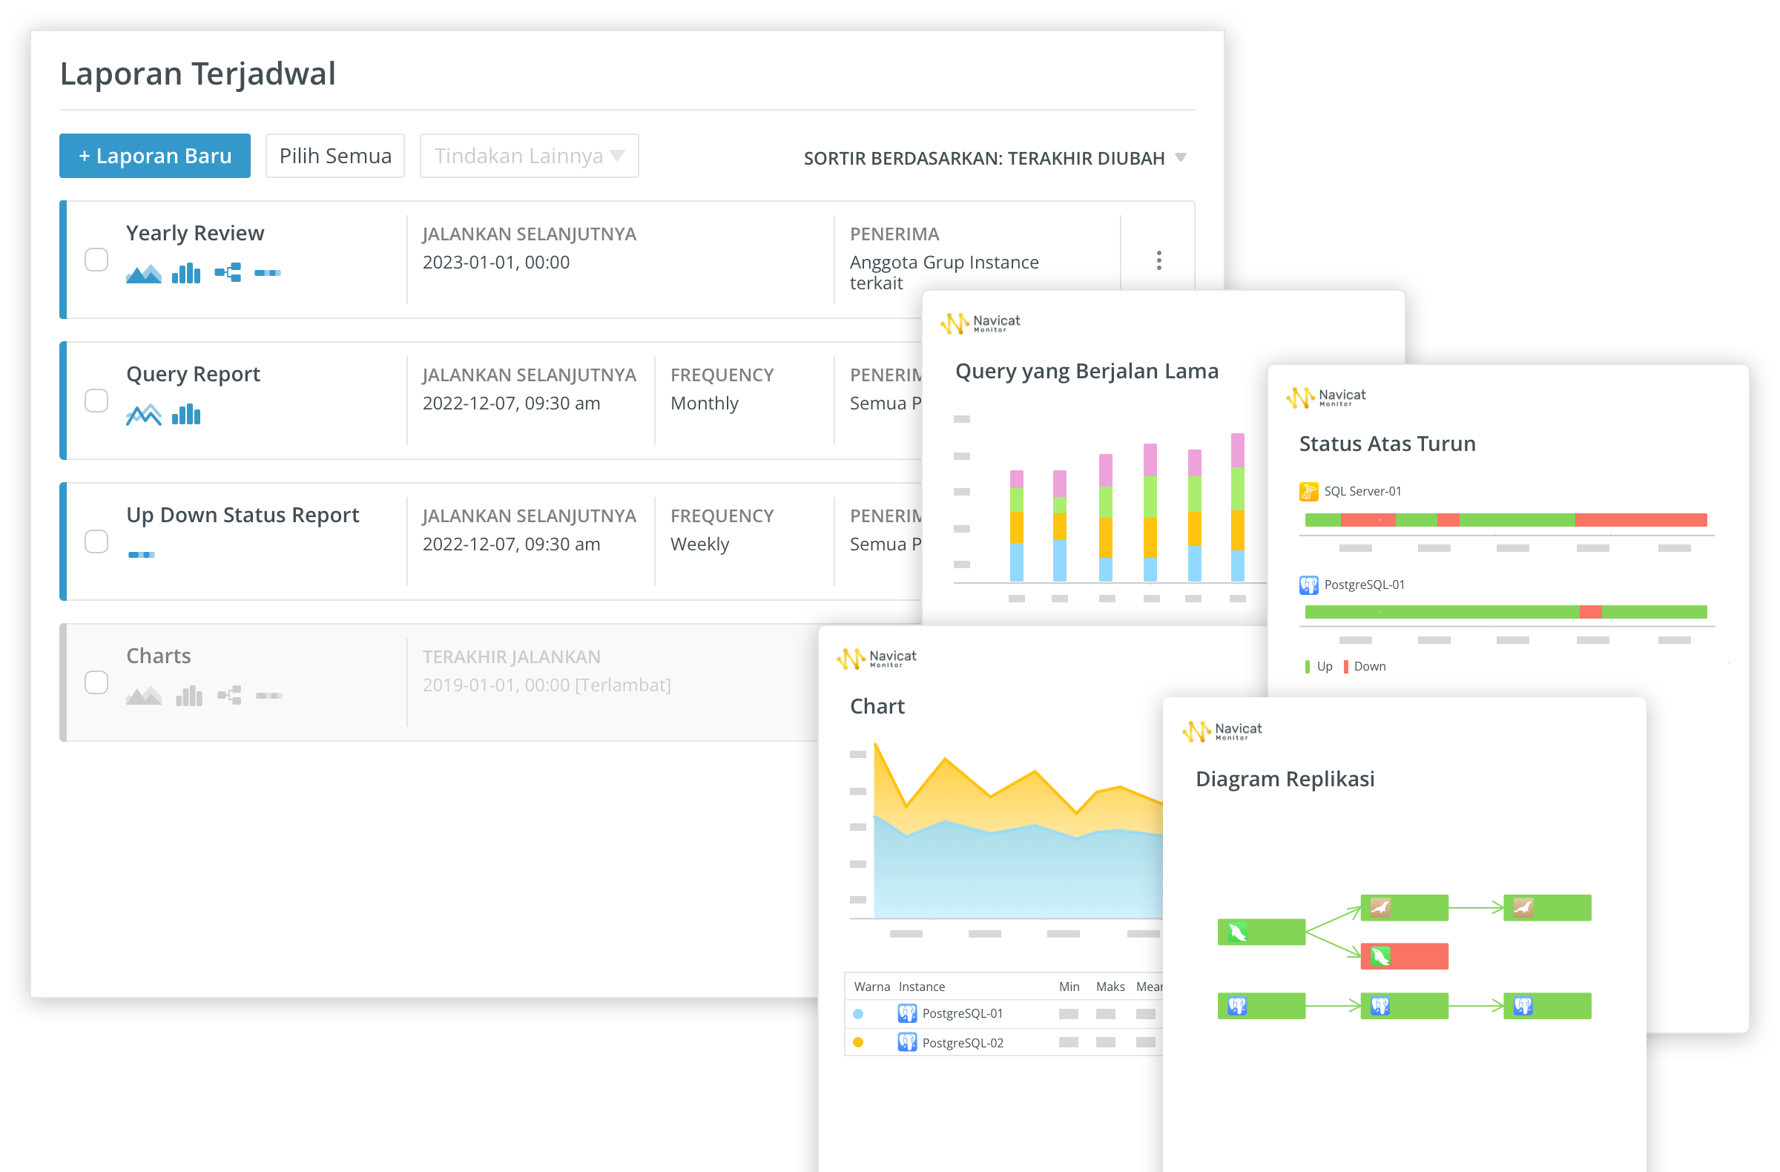Open the Query Report title
This screenshot has width=1780, height=1172.
coord(193,374)
